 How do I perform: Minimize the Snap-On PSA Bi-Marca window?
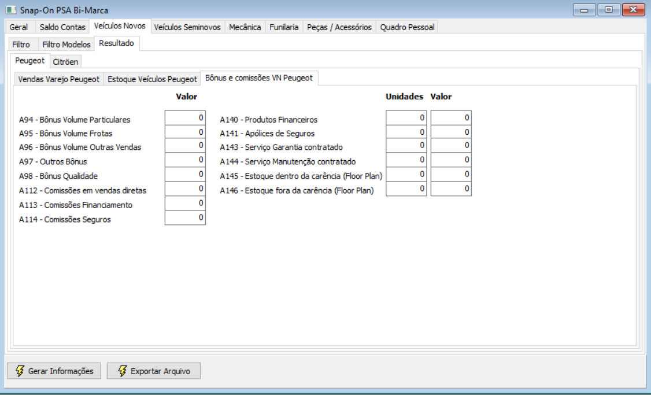[584, 10]
